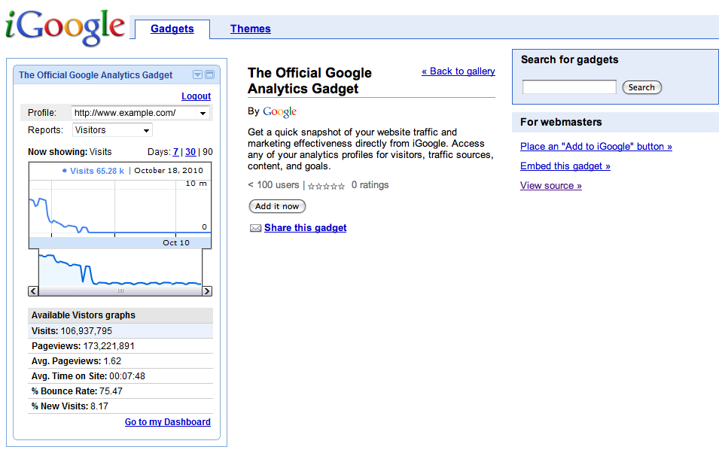This screenshot has height=453, width=725.
Task: Switch to the Themes tab
Action: [250, 29]
